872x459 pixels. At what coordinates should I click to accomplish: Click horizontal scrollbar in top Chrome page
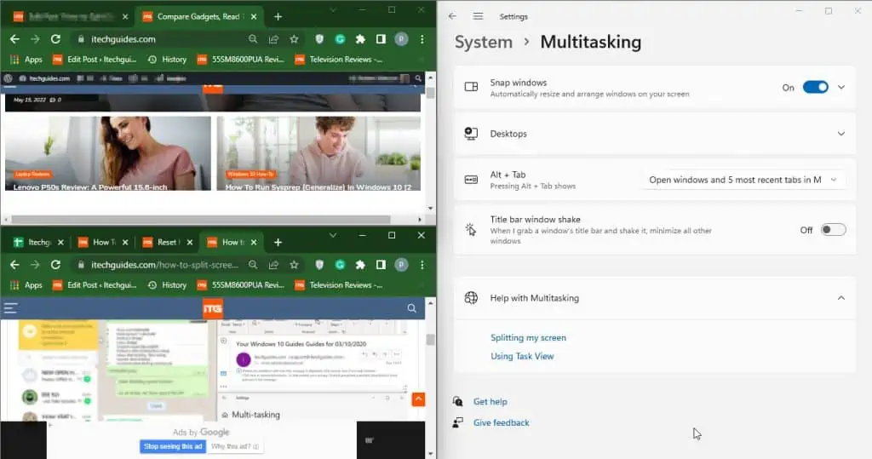tap(200, 219)
